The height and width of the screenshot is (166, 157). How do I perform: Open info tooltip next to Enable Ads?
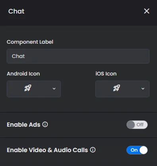[45, 124]
